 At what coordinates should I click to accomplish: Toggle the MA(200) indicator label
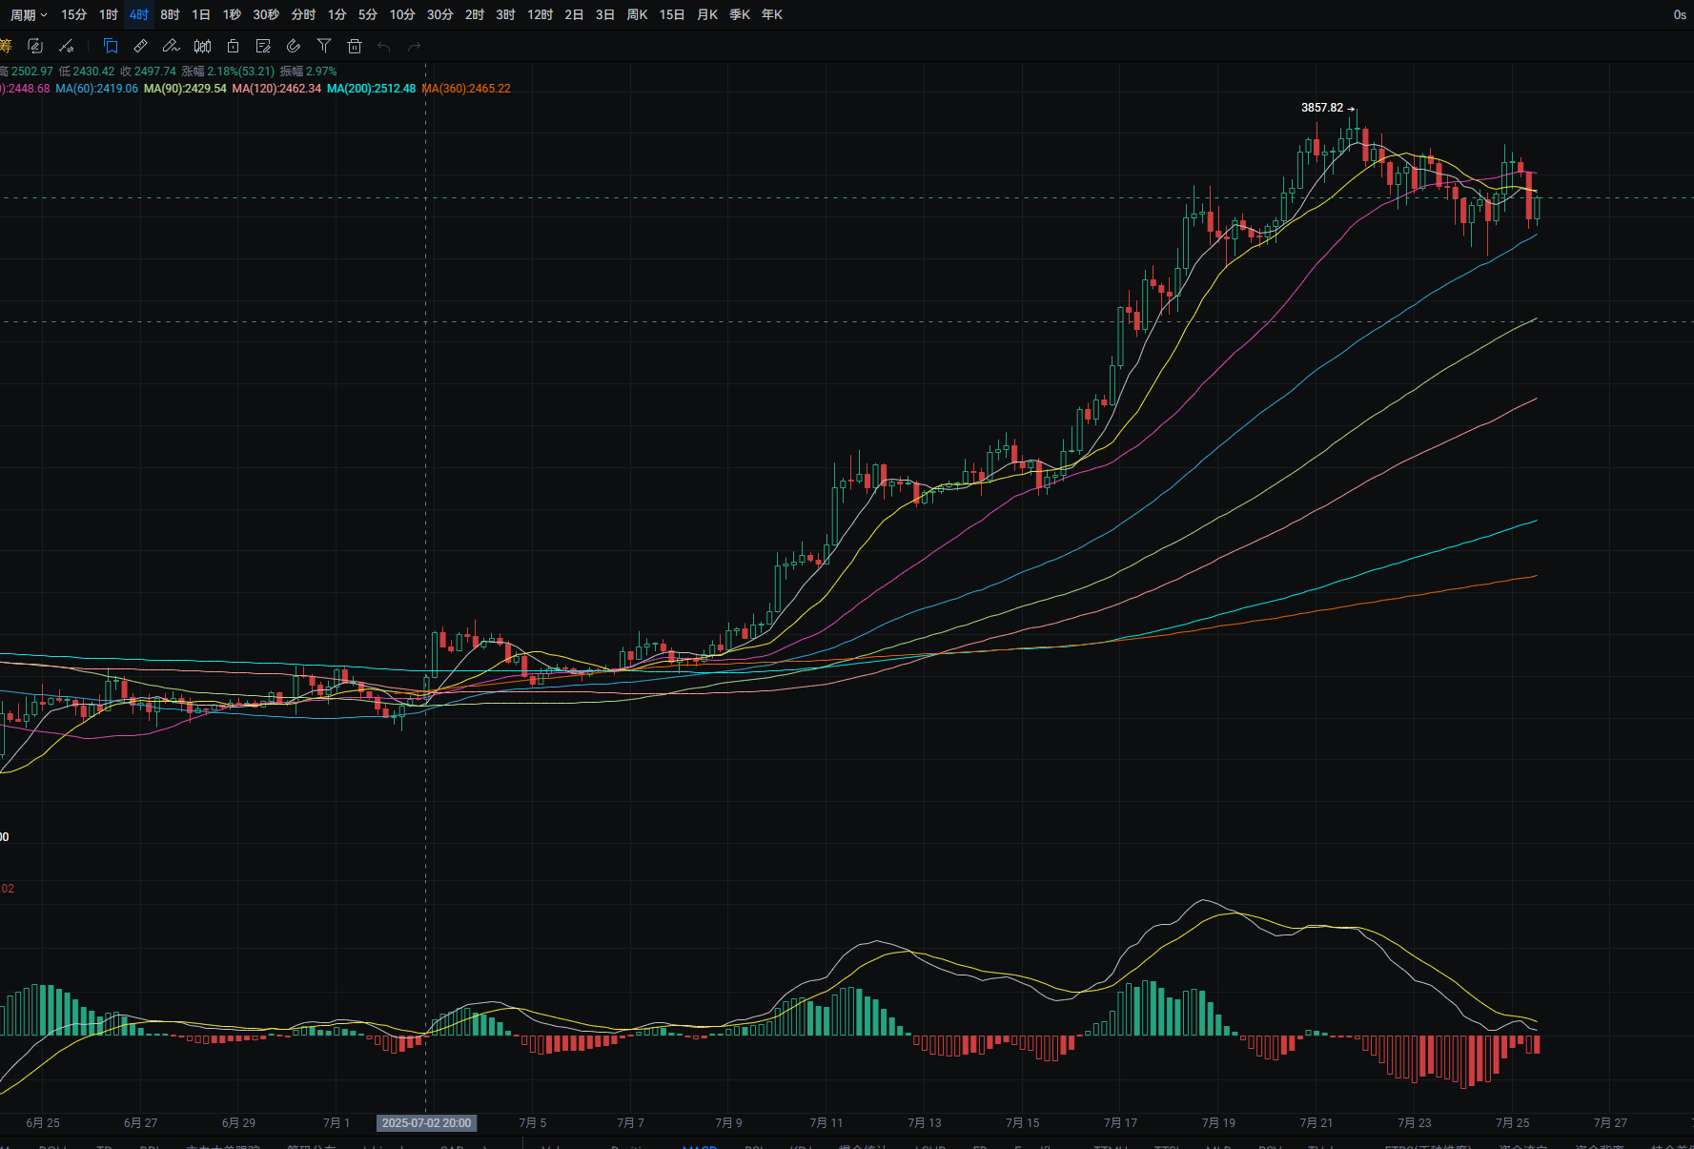371,89
